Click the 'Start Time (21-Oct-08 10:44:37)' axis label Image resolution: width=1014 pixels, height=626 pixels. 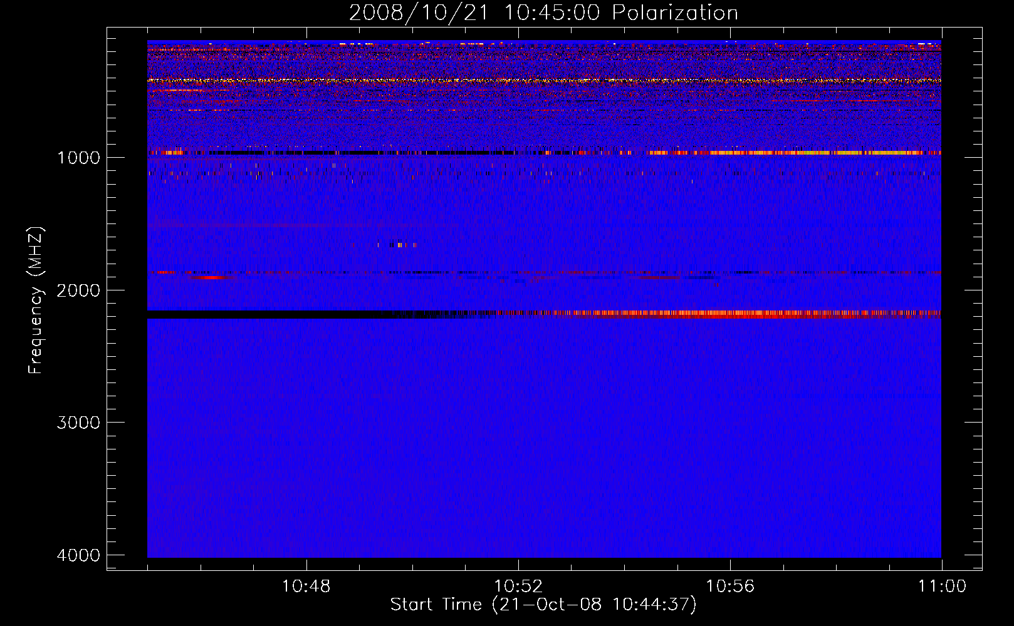coord(543,605)
